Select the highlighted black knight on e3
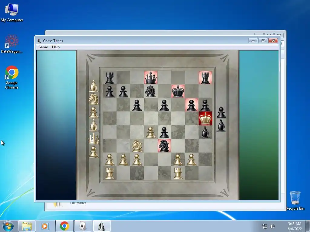Viewport: 310px width, 232px height. tap(164, 146)
